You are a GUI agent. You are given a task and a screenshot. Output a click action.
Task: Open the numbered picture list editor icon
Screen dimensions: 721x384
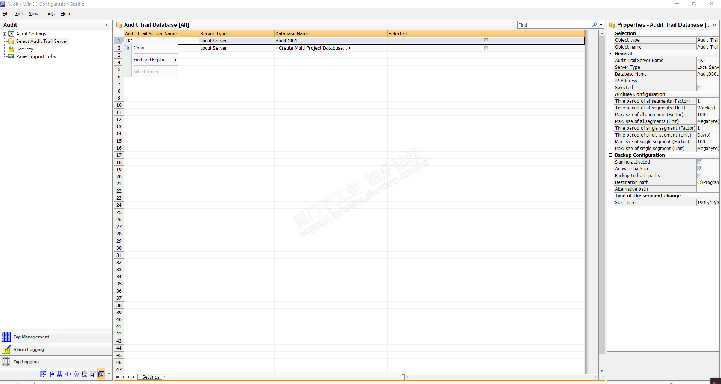(85, 374)
